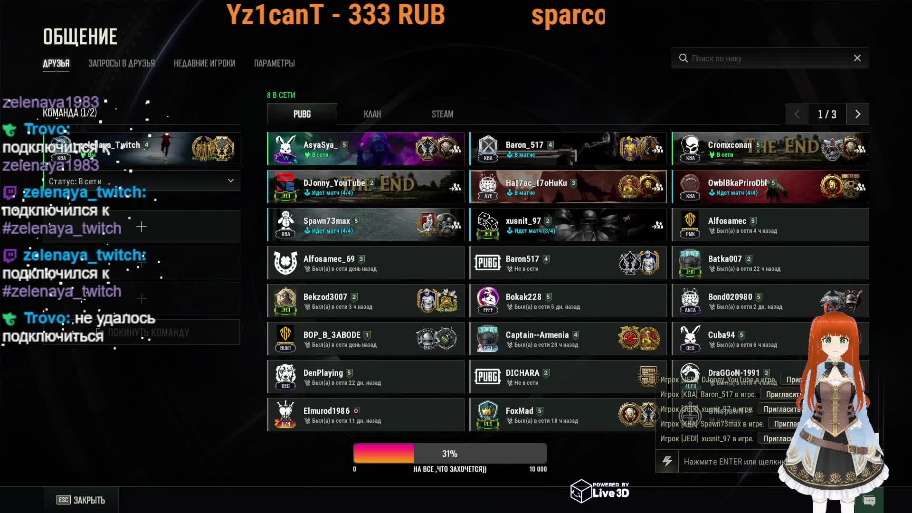Click the invite-to-team icon on Cromxconan card
This screenshot has height=513, width=912.
pyautogui.click(x=860, y=149)
